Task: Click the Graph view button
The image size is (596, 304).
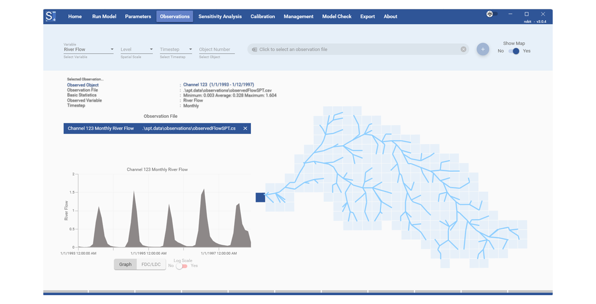Action: pos(125,264)
